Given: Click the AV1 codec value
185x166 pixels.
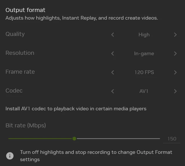Looking at the screenshot, I should (x=144, y=91).
